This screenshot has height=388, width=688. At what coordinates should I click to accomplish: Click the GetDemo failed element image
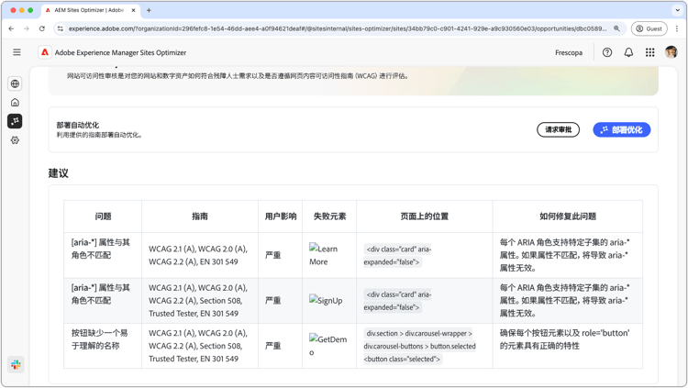(327, 346)
